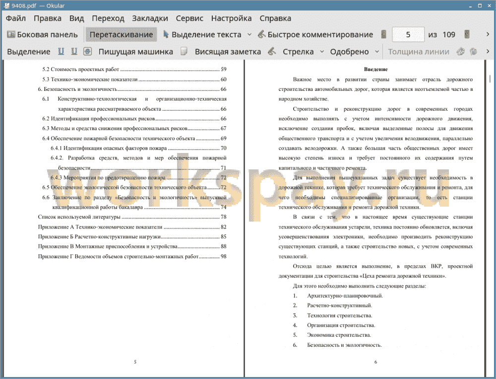
Task: Enable the Выделение текста tool
Action: [x=202, y=35]
